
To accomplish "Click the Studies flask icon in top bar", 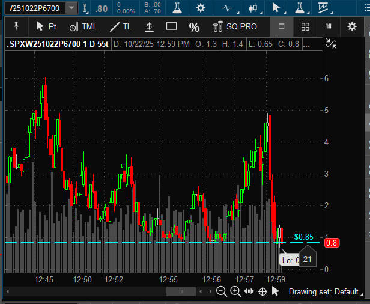I will coord(176,8).
